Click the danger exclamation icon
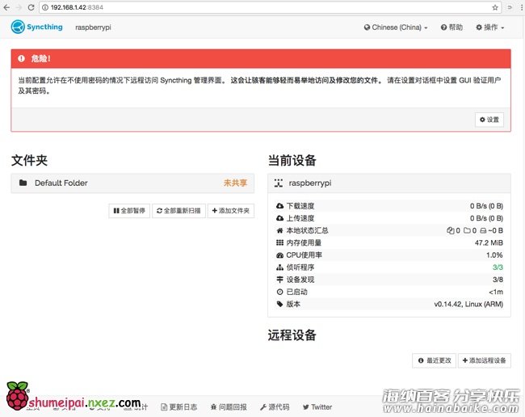The height and width of the screenshot is (417, 525). pyautogui.click(x=22, y=59)
